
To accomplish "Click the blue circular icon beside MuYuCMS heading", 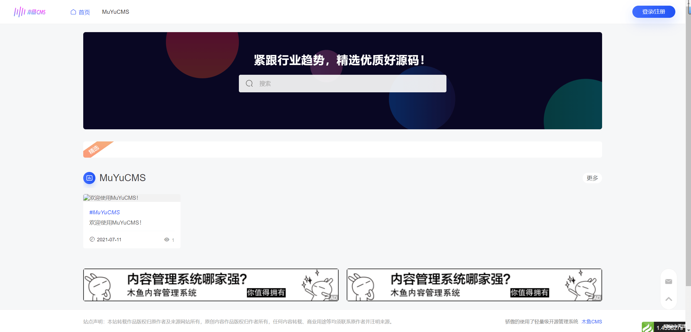I will pyautogui.click(x=89, y=178).
